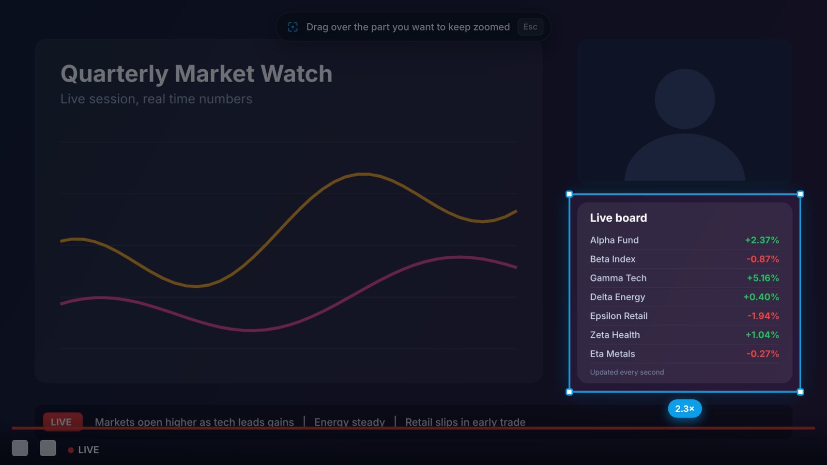Click the "Delta Energy" row label
The height and width of the screenshot is (465, 827).
point(618,297)
